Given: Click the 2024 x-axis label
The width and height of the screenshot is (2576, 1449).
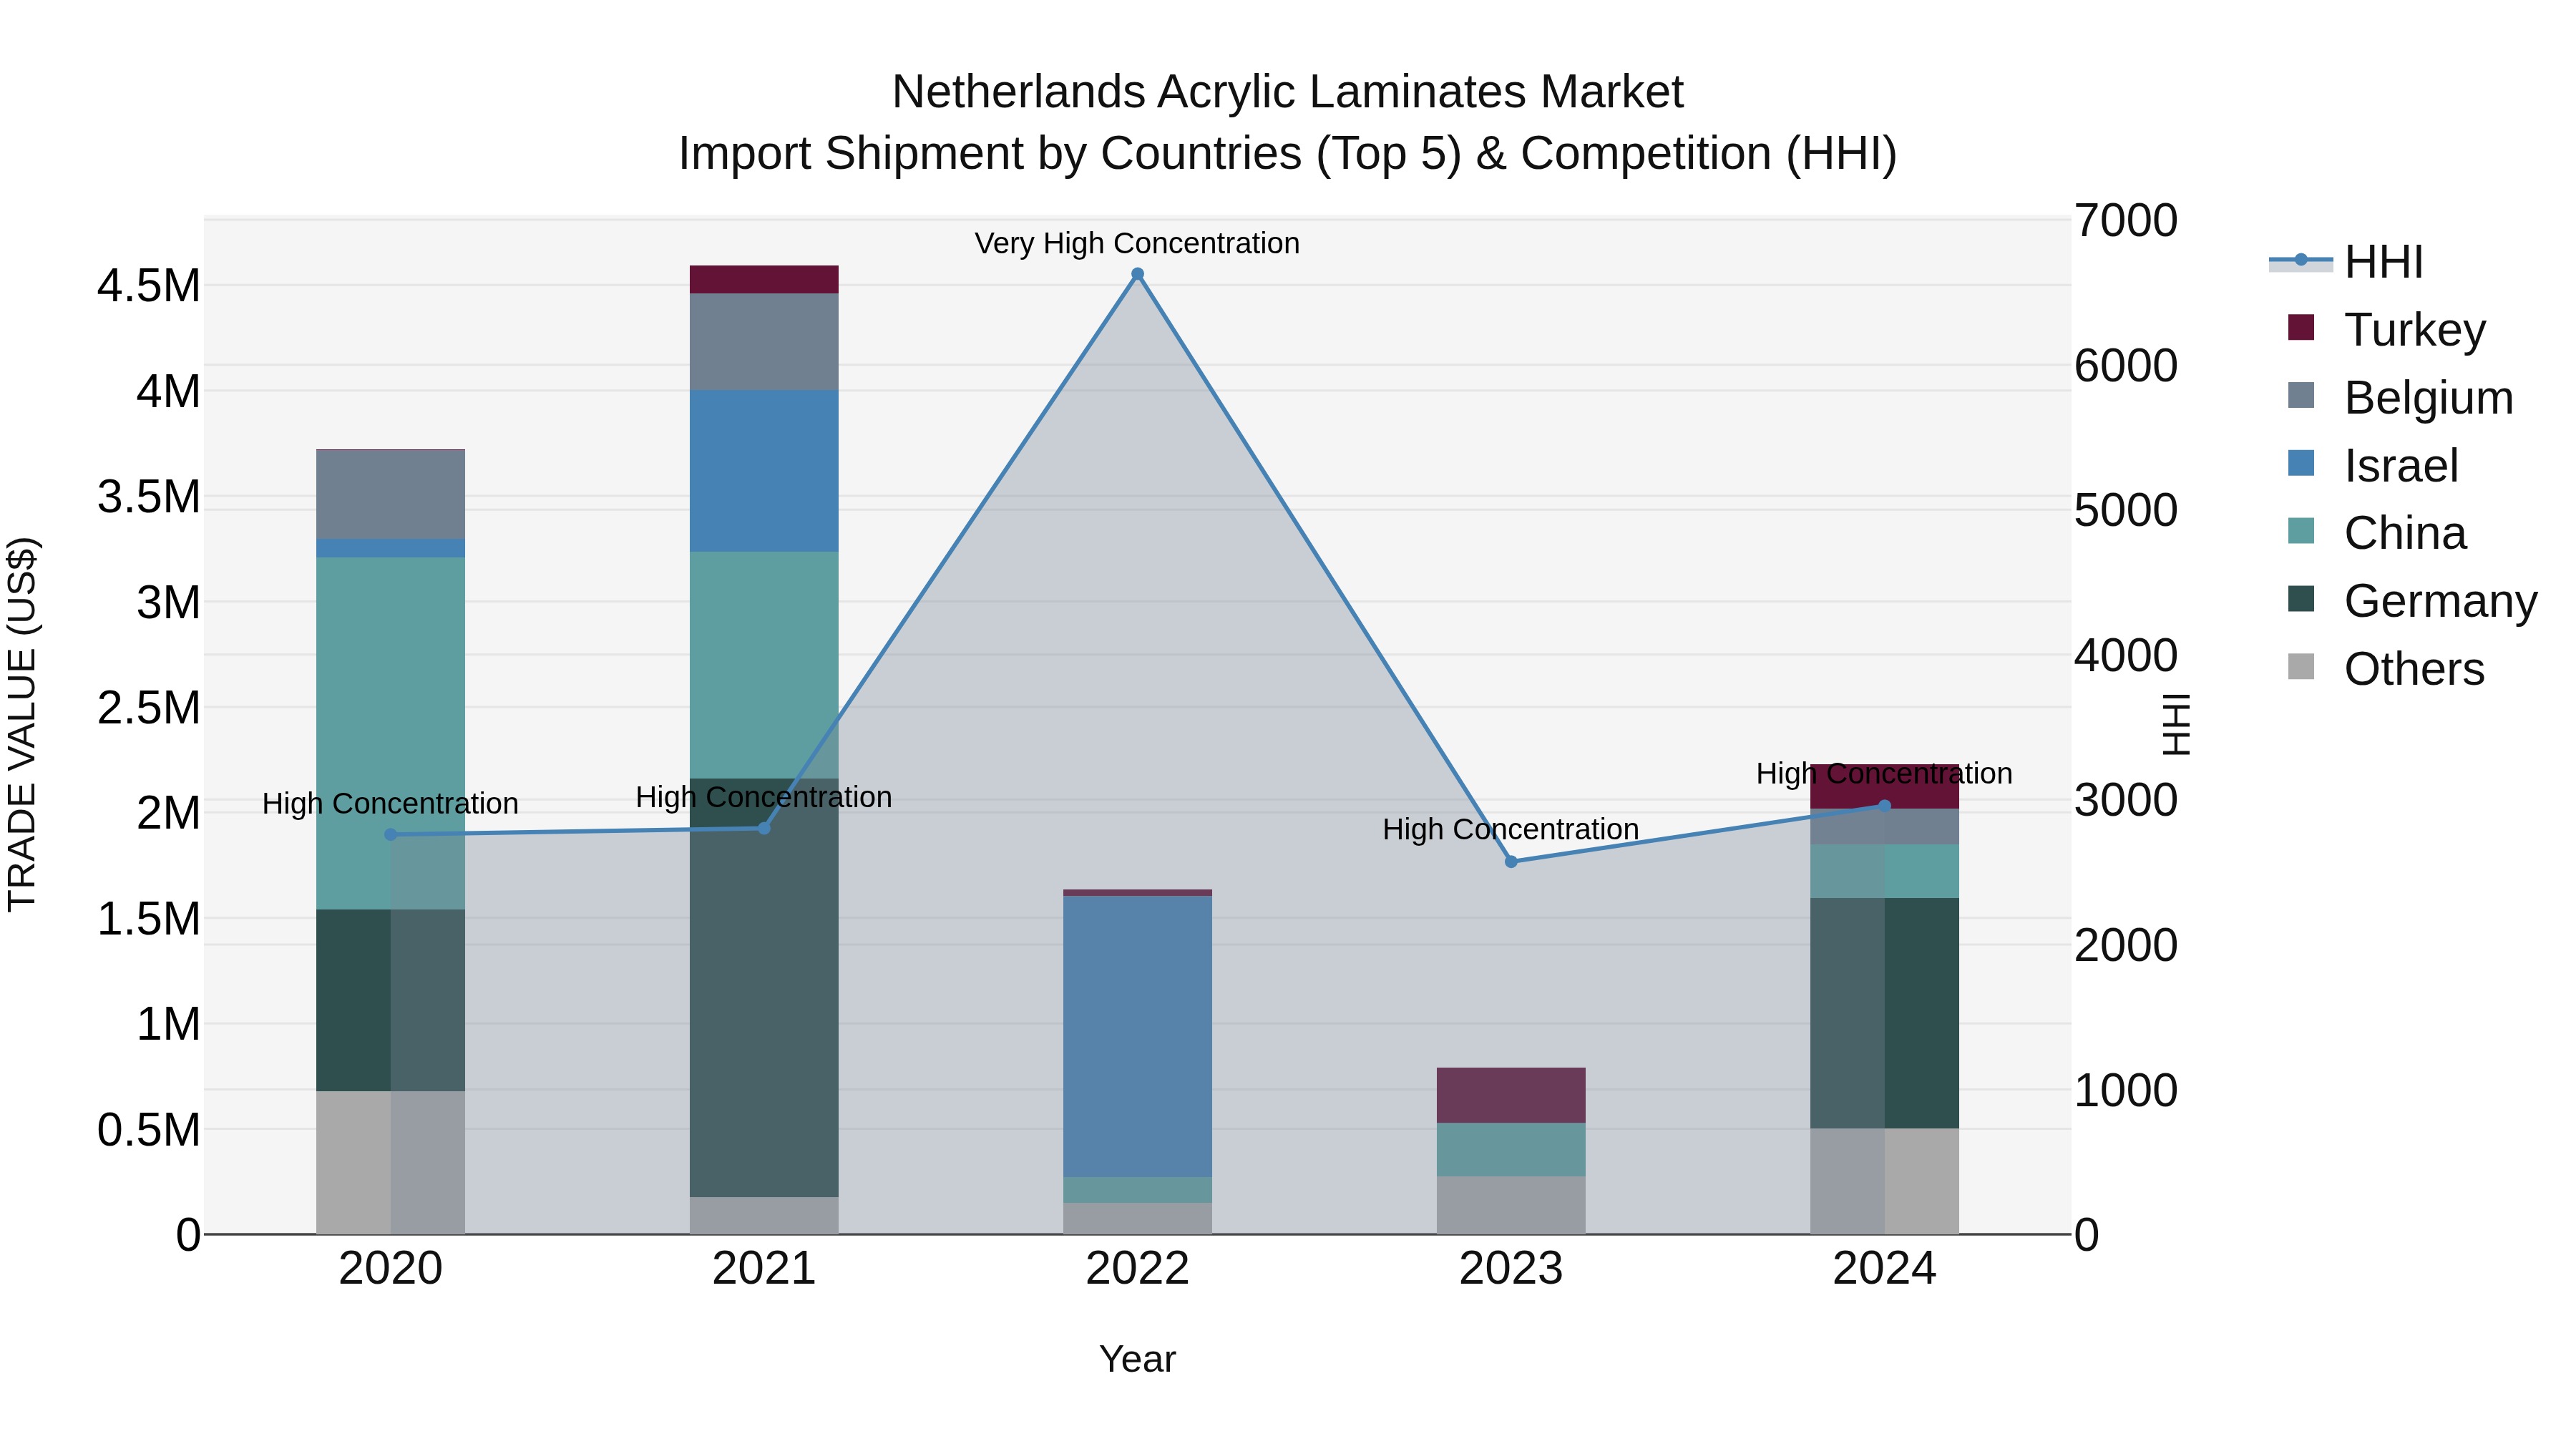Looking at the screenshot, I should 1884,1268.
